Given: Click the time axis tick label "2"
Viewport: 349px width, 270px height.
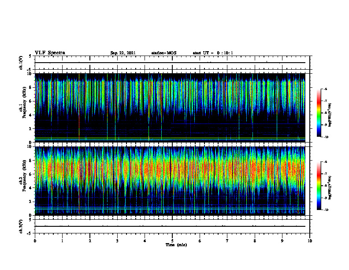Looking at the screenshot, I should coord(90,241).
